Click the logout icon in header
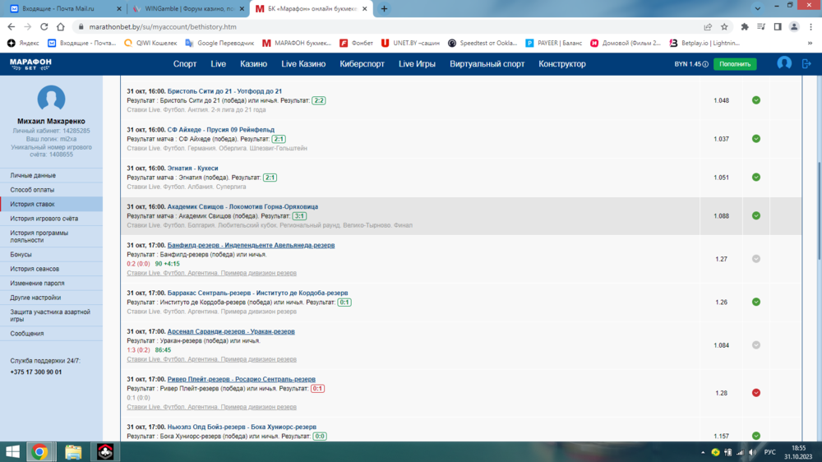This screenshot has height=462, width=822. click(x=807, y=63)
